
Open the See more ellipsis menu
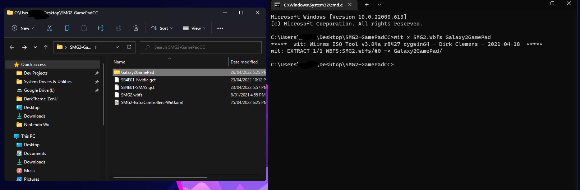(220, 28)
